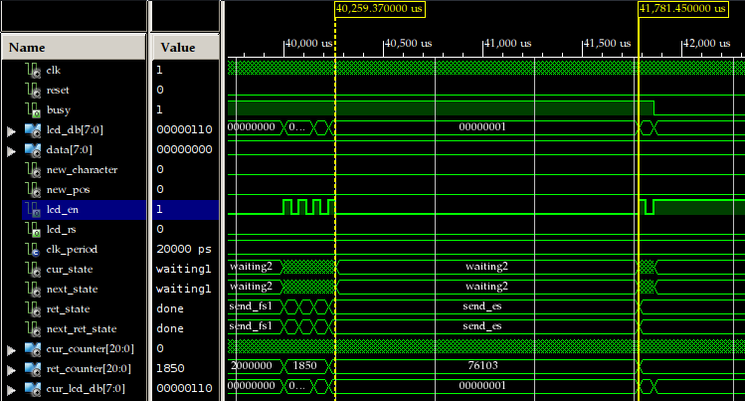Click the clk_period constant icon
745x401 pixels.
pos(36,249)
